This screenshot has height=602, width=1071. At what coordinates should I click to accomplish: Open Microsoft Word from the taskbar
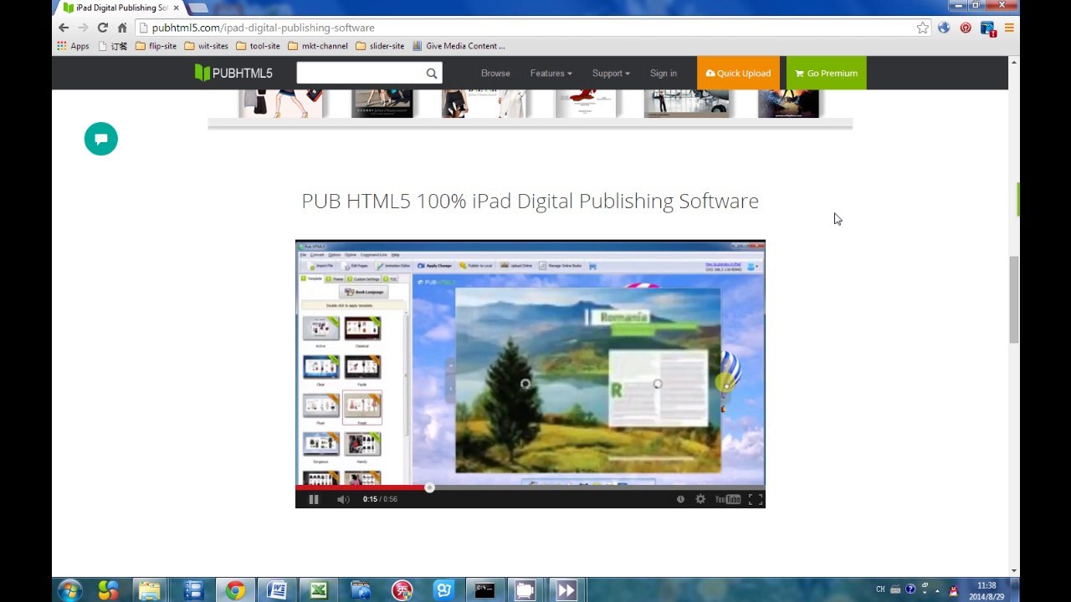(x=277, y=590)
